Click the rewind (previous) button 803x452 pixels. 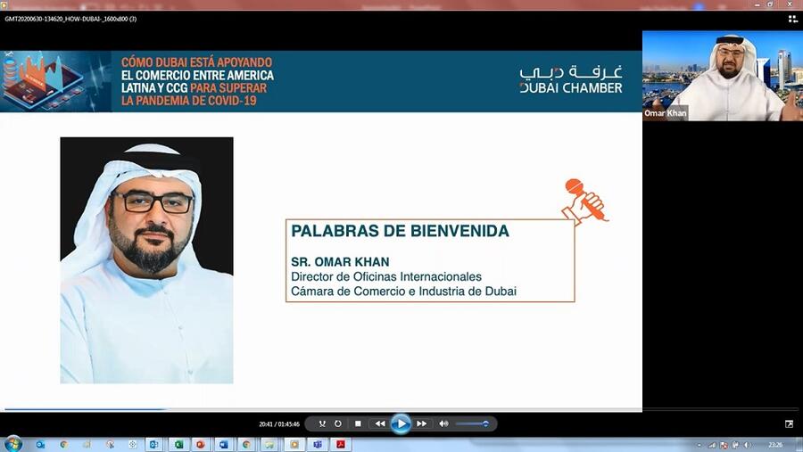(379, 423)
